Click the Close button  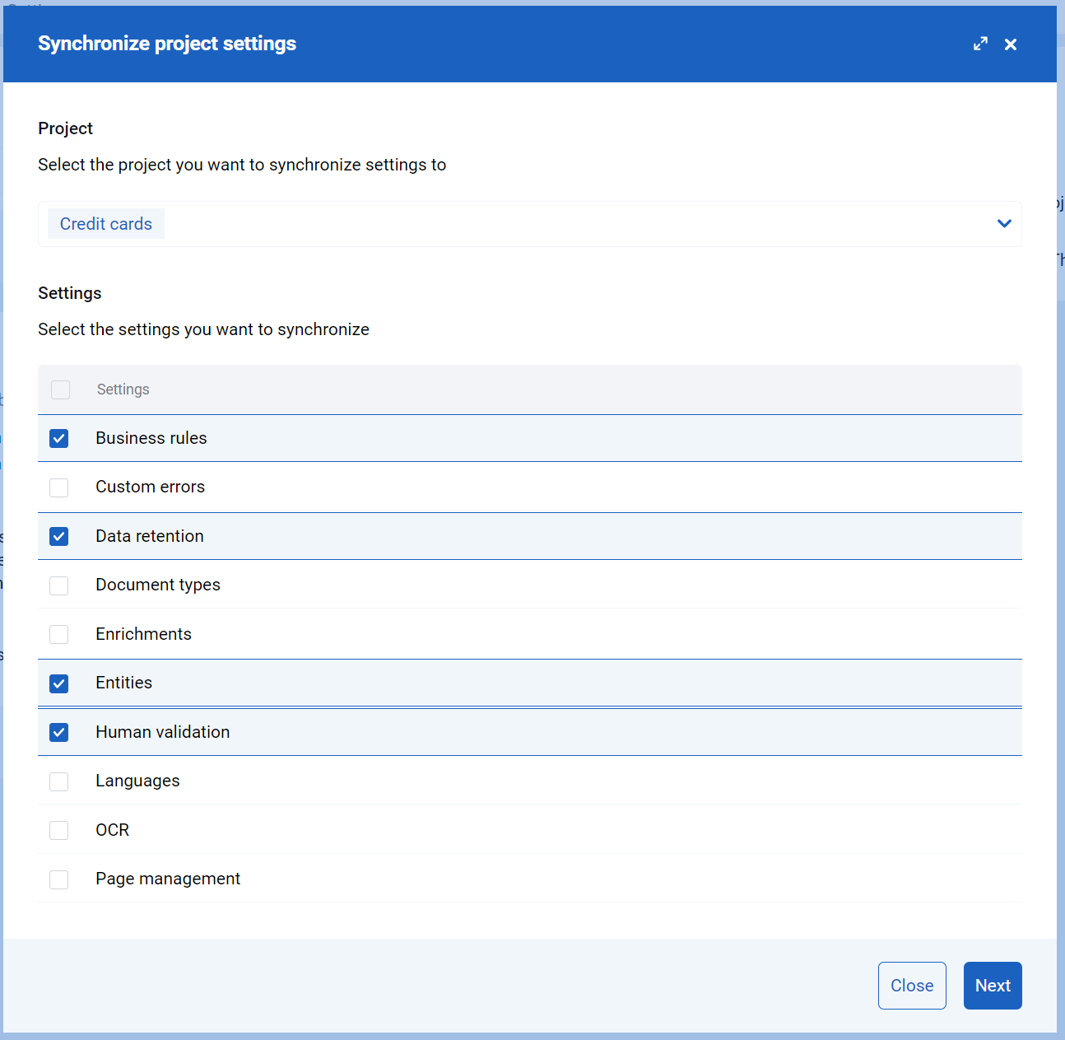pyautogui.click(x=912, y=986)
